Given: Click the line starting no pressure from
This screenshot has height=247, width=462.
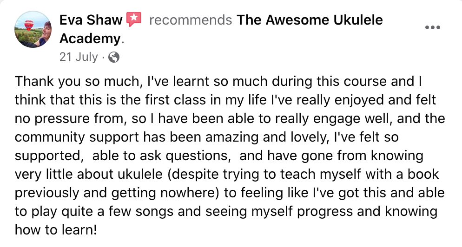Looking at the screenshot, I should coord(230,119).
